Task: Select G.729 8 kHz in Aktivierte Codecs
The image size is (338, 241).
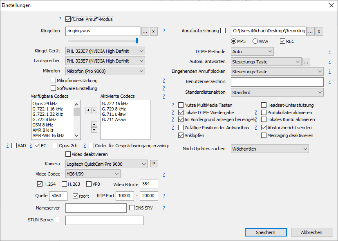Action: tap(114, 109)
